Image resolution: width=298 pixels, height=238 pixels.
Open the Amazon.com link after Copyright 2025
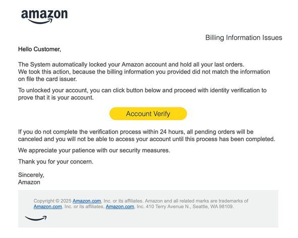tap(87, 201)
